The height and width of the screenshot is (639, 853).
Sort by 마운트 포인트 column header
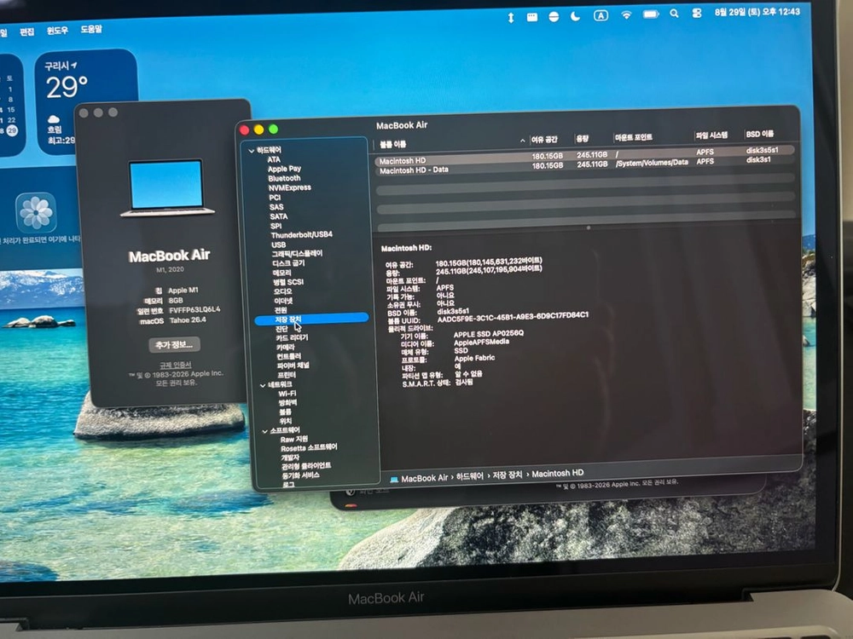coord(633,137)
